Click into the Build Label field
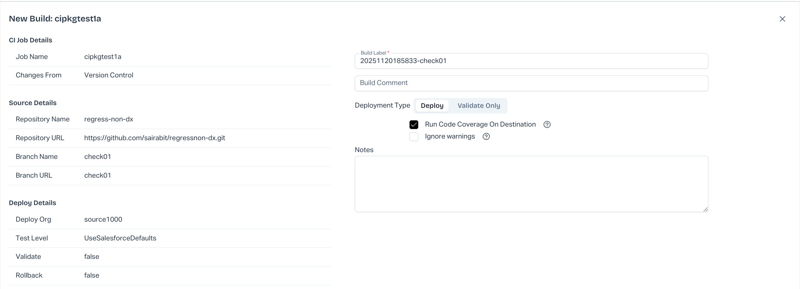This screenshot has height=289, width=800. point(531,61)
